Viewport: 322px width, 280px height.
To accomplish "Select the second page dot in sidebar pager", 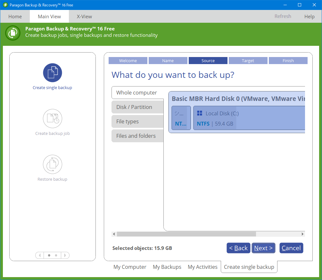I will pyautogui.click(x=56, y=255).
